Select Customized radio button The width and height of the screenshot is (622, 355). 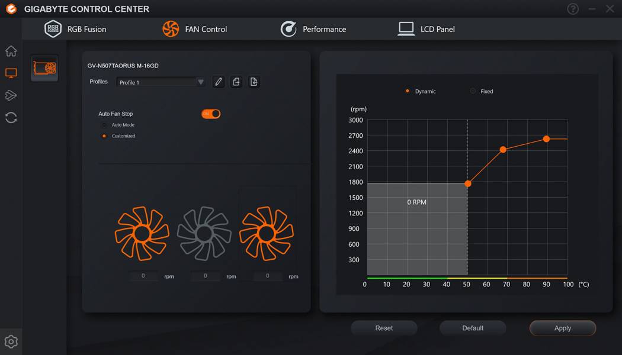point(104,136)
